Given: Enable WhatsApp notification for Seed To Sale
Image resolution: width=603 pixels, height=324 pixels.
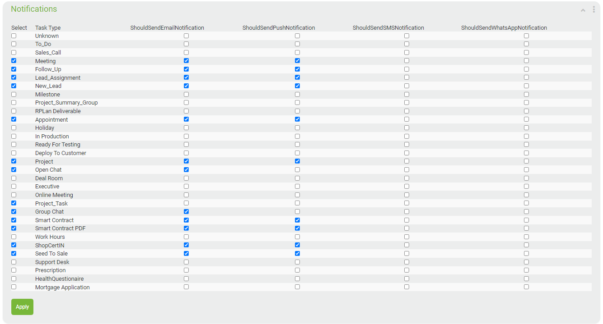Looking at the screenshot, I should [526, 253].
